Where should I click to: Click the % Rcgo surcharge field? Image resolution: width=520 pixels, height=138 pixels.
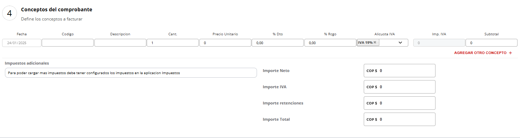[x=330, y=43]
